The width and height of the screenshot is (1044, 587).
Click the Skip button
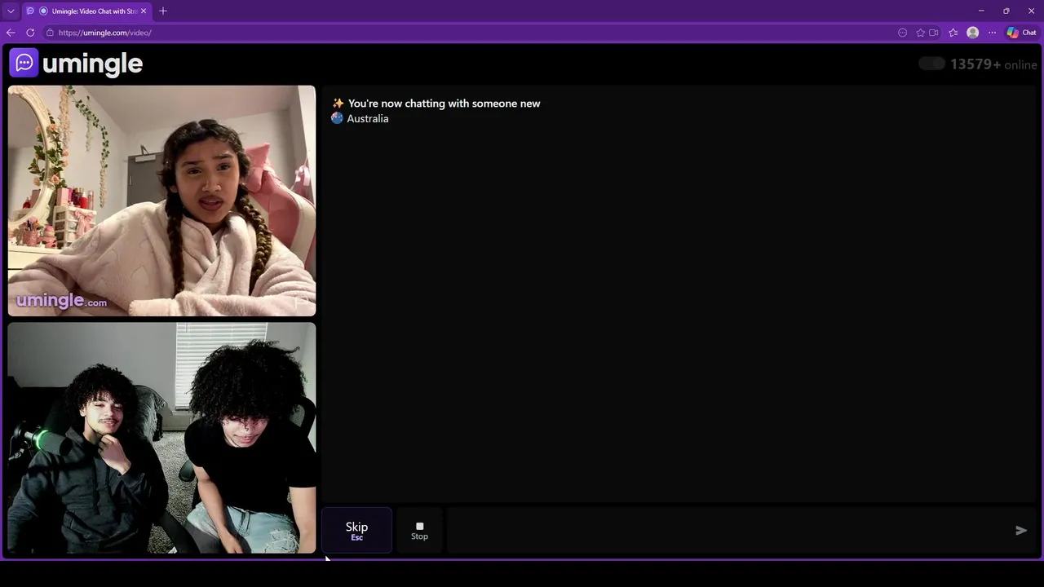[x=356, y=531]
